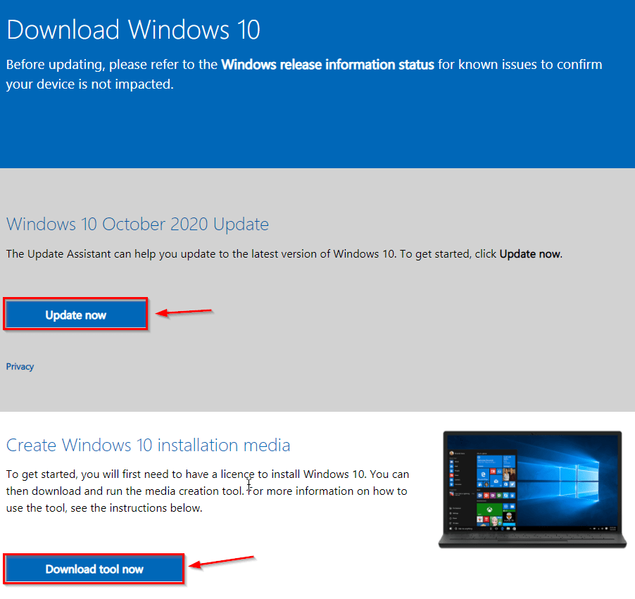Click the Update now button
635x599 pixels.
click(76, 315)
